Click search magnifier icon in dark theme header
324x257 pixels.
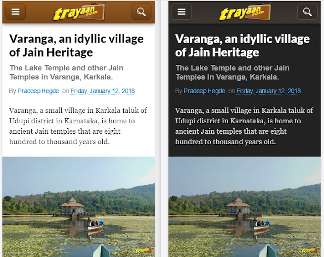coord(307,12)
